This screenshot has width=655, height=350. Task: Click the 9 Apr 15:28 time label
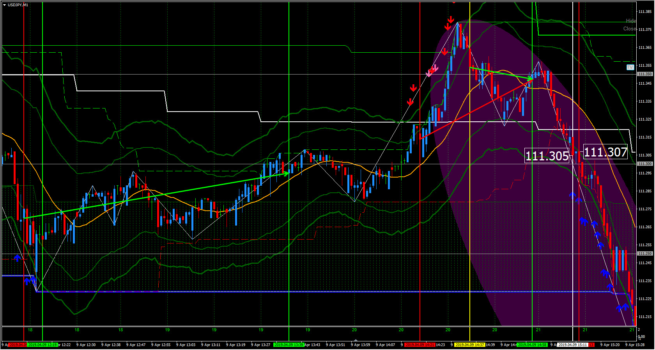[635, 345]
